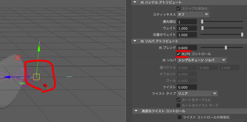Image resolution: width=247 pixels, height=122 pixels.
Task: Click the red cube control in the viewport
Action: [18, 58]
